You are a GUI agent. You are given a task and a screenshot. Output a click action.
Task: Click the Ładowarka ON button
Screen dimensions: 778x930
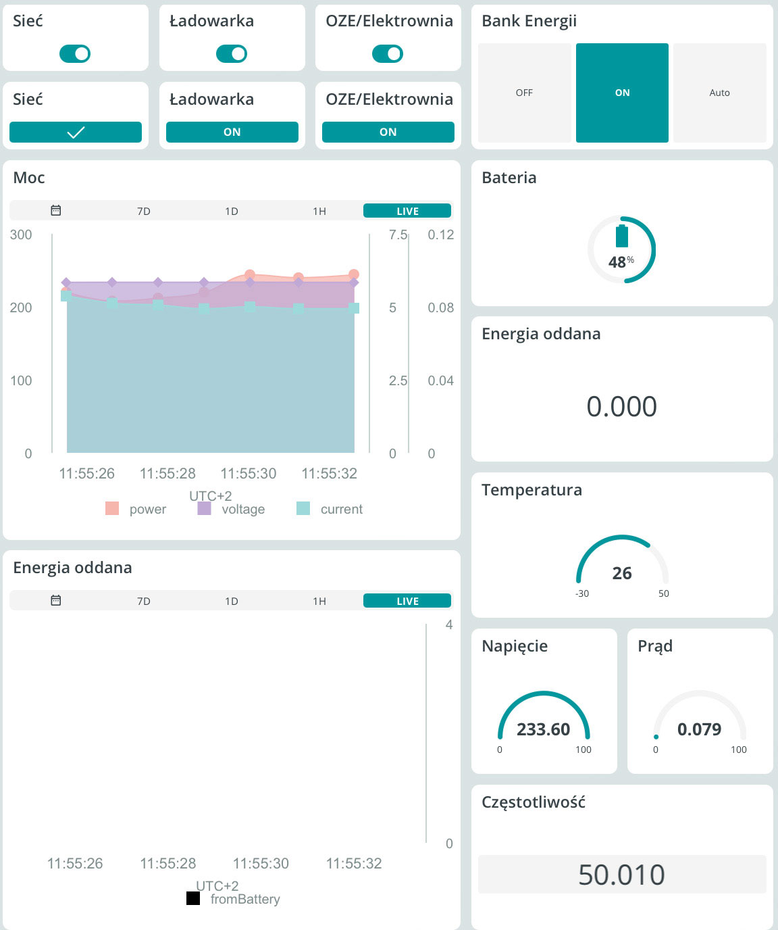232,132
